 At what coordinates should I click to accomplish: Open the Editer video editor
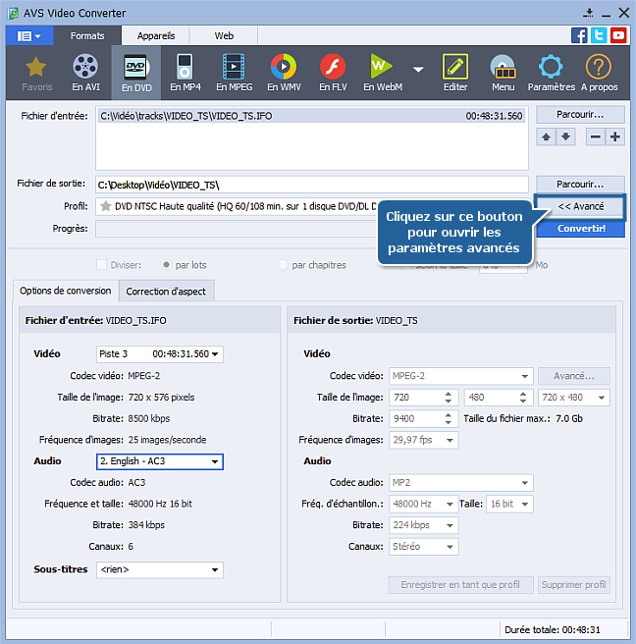(x=454, y=73)
